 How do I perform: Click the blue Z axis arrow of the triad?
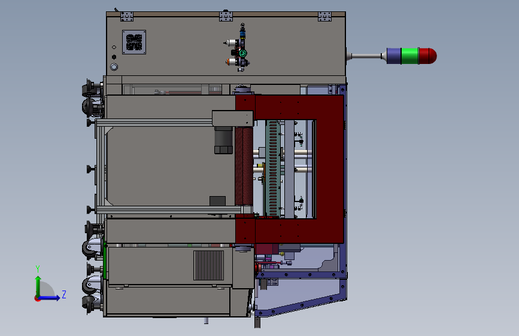[50, 298]
